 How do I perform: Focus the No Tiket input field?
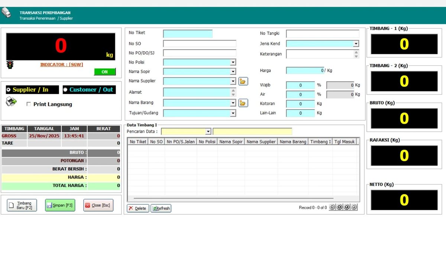point(188,34)
